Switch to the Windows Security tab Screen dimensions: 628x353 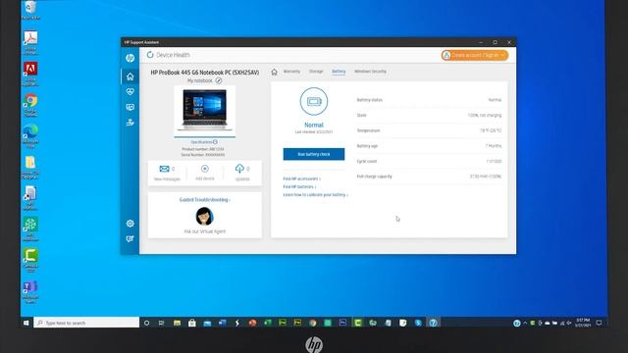click(x=370, y=72)
